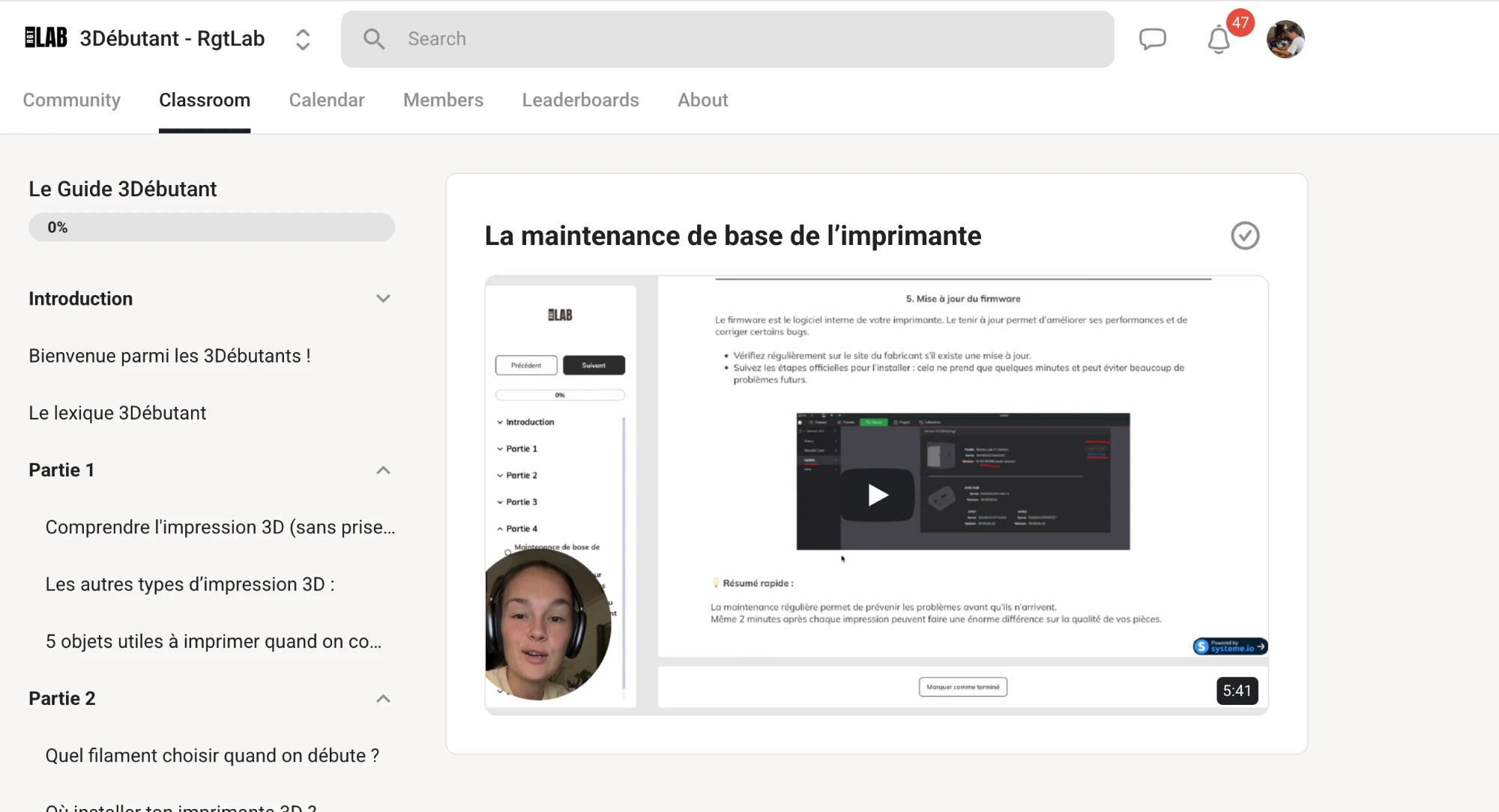Switch to the Calendar tab

click(x=327, y=100)
